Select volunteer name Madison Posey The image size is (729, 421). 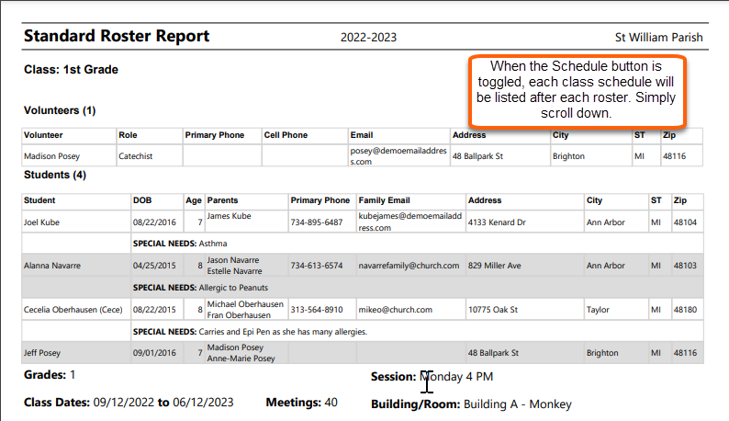pos(51,156)
